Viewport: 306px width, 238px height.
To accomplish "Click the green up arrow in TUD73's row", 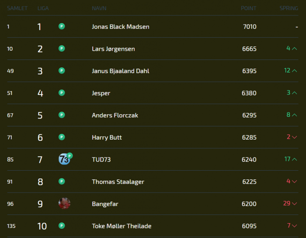I will click(295, 159).
